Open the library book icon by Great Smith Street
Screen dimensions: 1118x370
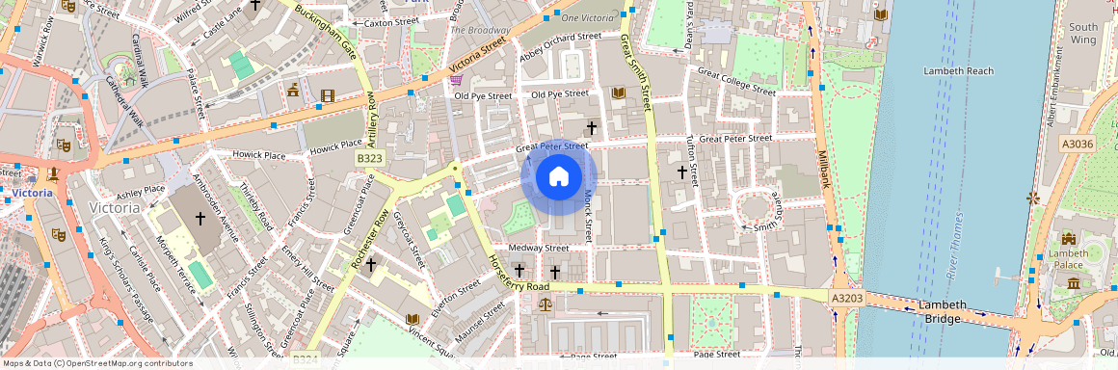point(618,92)
